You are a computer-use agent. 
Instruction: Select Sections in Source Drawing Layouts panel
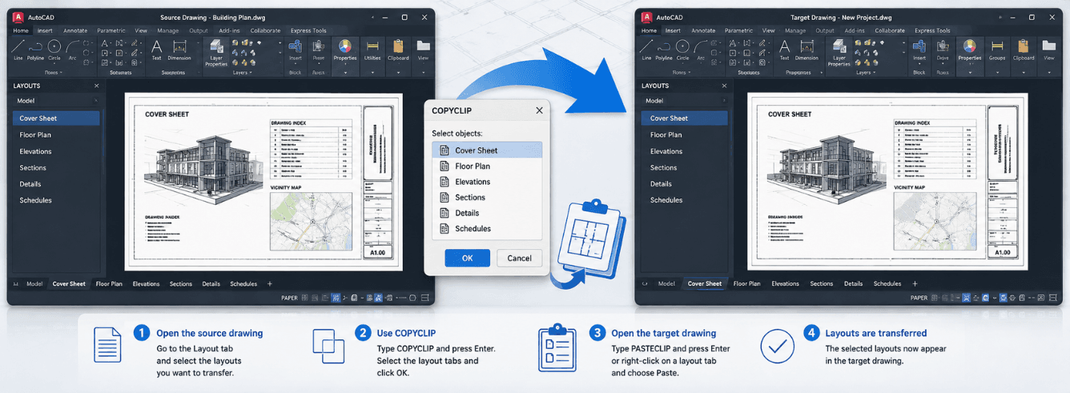point(56,167)
